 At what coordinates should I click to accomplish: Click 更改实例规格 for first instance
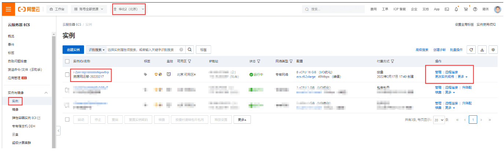[x=445, y=76]
